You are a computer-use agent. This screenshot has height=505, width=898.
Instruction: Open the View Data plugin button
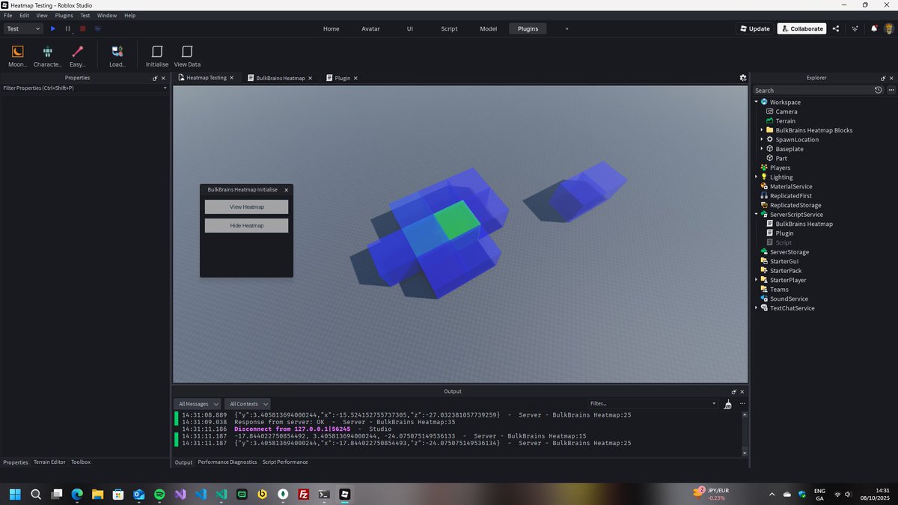(187, 56)
